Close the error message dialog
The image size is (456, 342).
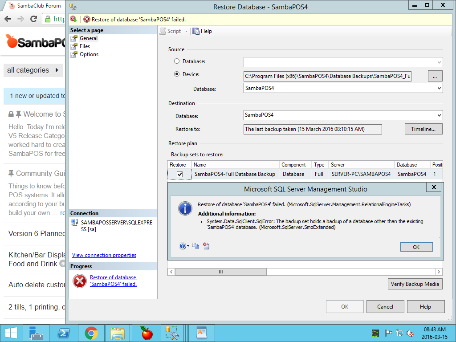tap(434, 187)
